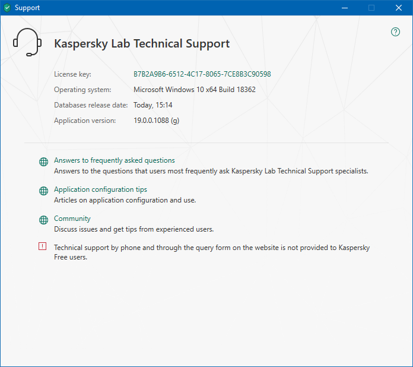Click 'Discuss issues and get tips' description

click(x=134, y=229)
